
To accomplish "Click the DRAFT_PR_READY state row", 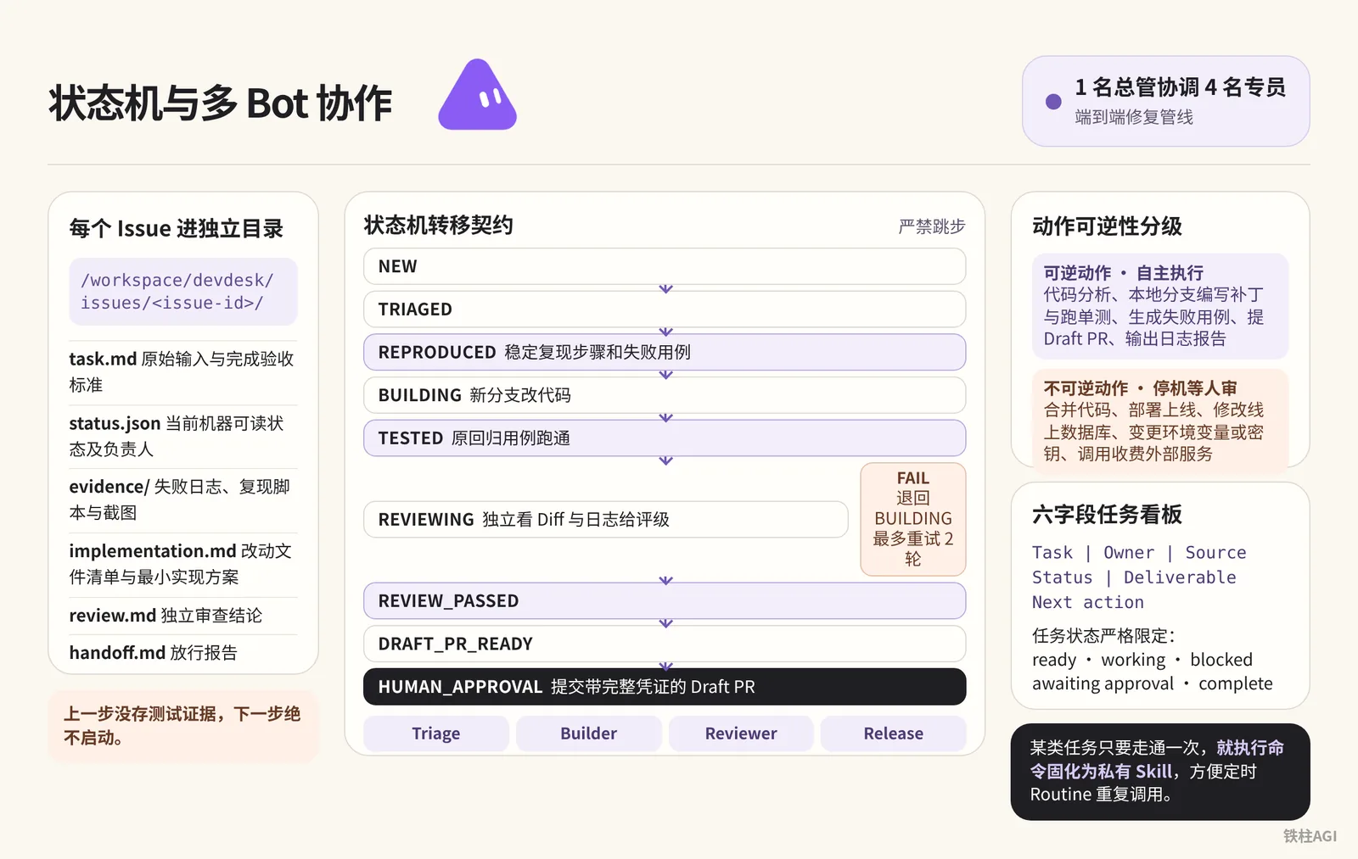I will (x=665, y=644).
